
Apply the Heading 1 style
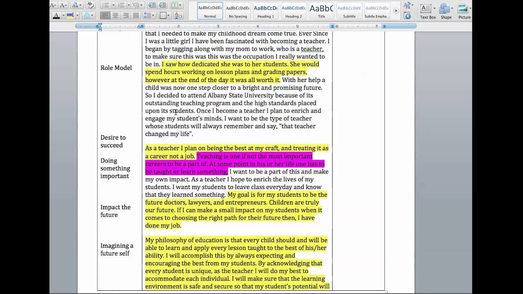coord(266,11)
